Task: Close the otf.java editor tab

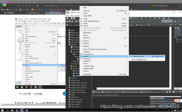Action: [145, 25]
